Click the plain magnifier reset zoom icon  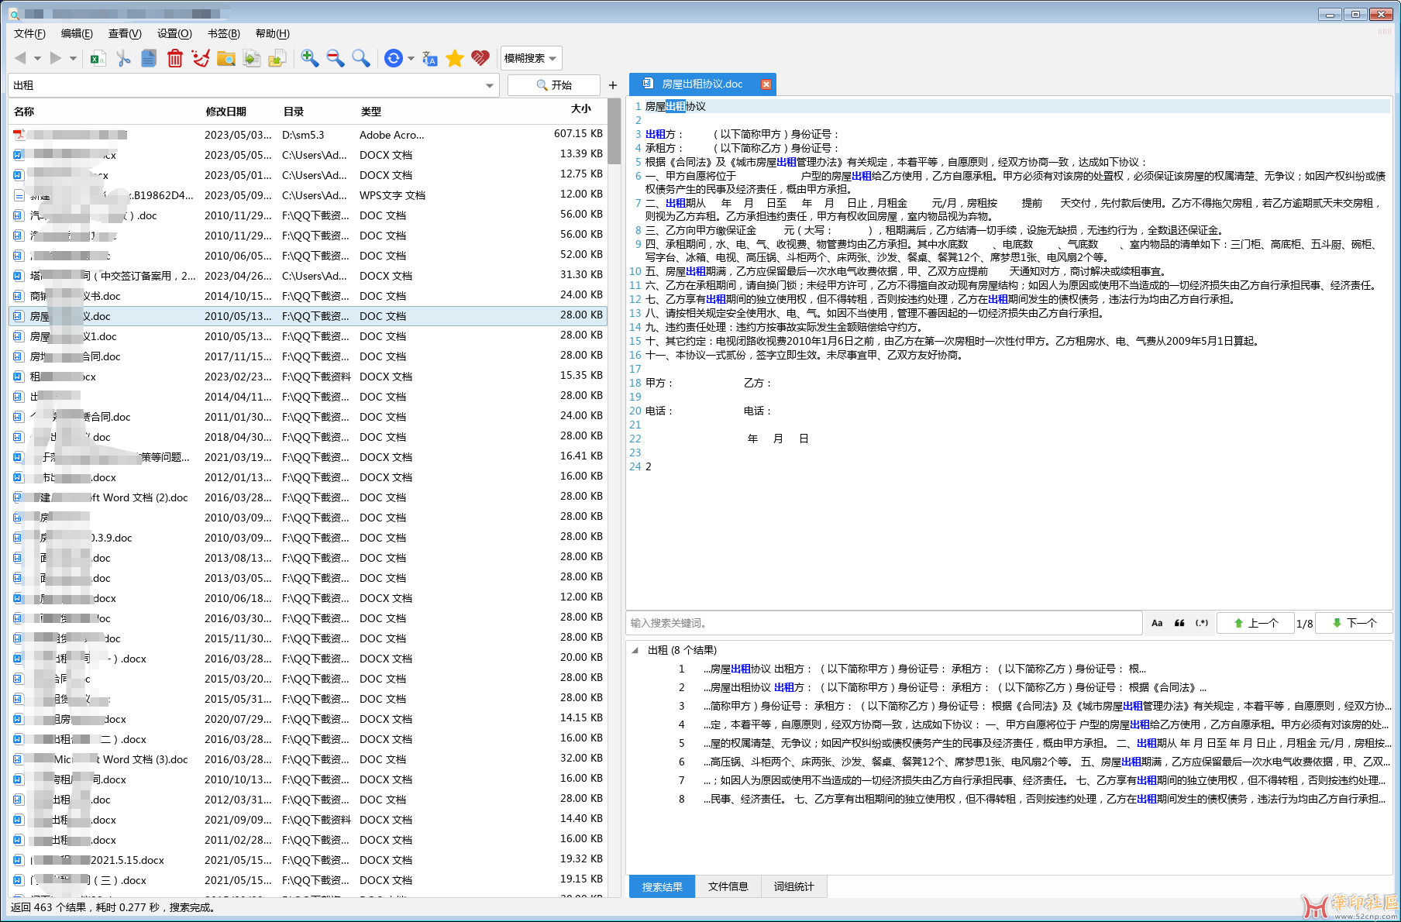click(361, 58)
